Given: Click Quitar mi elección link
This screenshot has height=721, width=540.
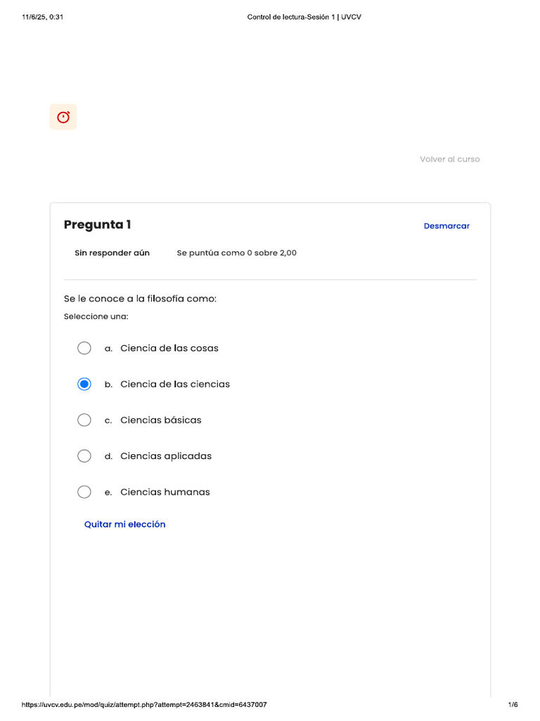Looking at the screenshot, I should pos(125,524).
